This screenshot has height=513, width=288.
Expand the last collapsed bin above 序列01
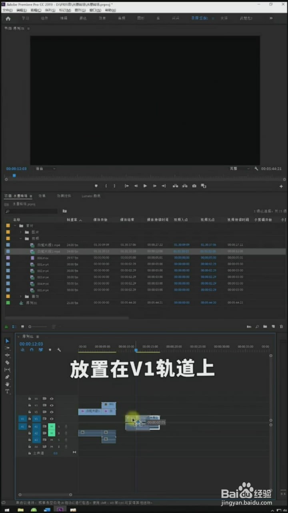click(20, 296)
